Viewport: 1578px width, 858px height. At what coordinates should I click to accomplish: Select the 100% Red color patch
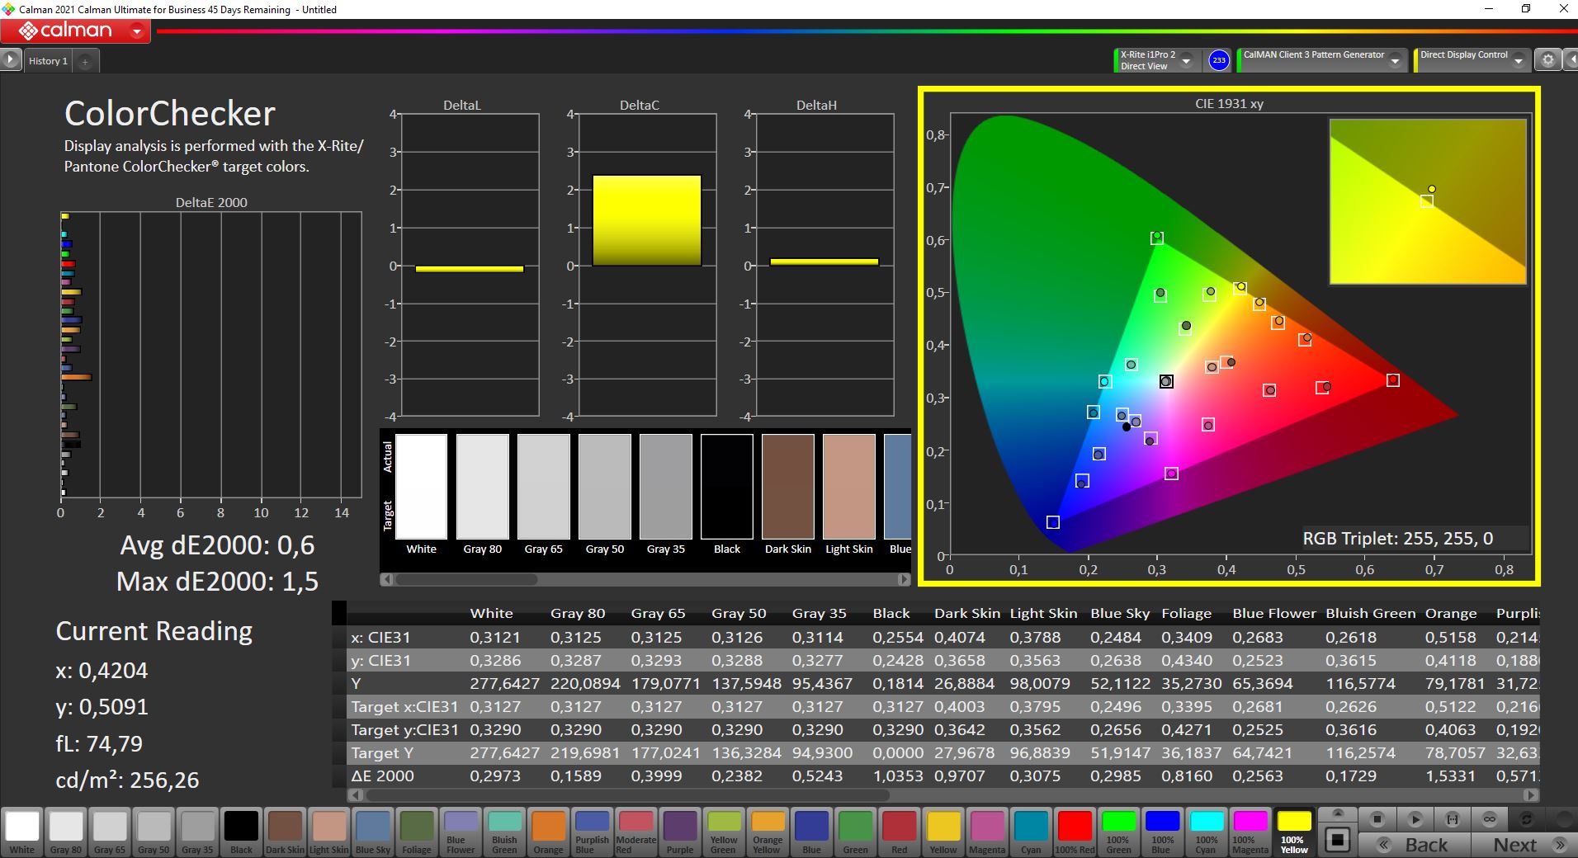1075,832
